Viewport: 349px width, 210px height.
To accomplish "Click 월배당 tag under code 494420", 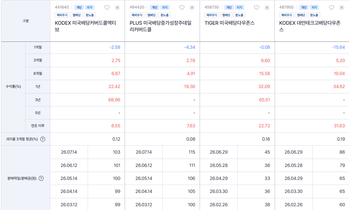I will [151, 15].
